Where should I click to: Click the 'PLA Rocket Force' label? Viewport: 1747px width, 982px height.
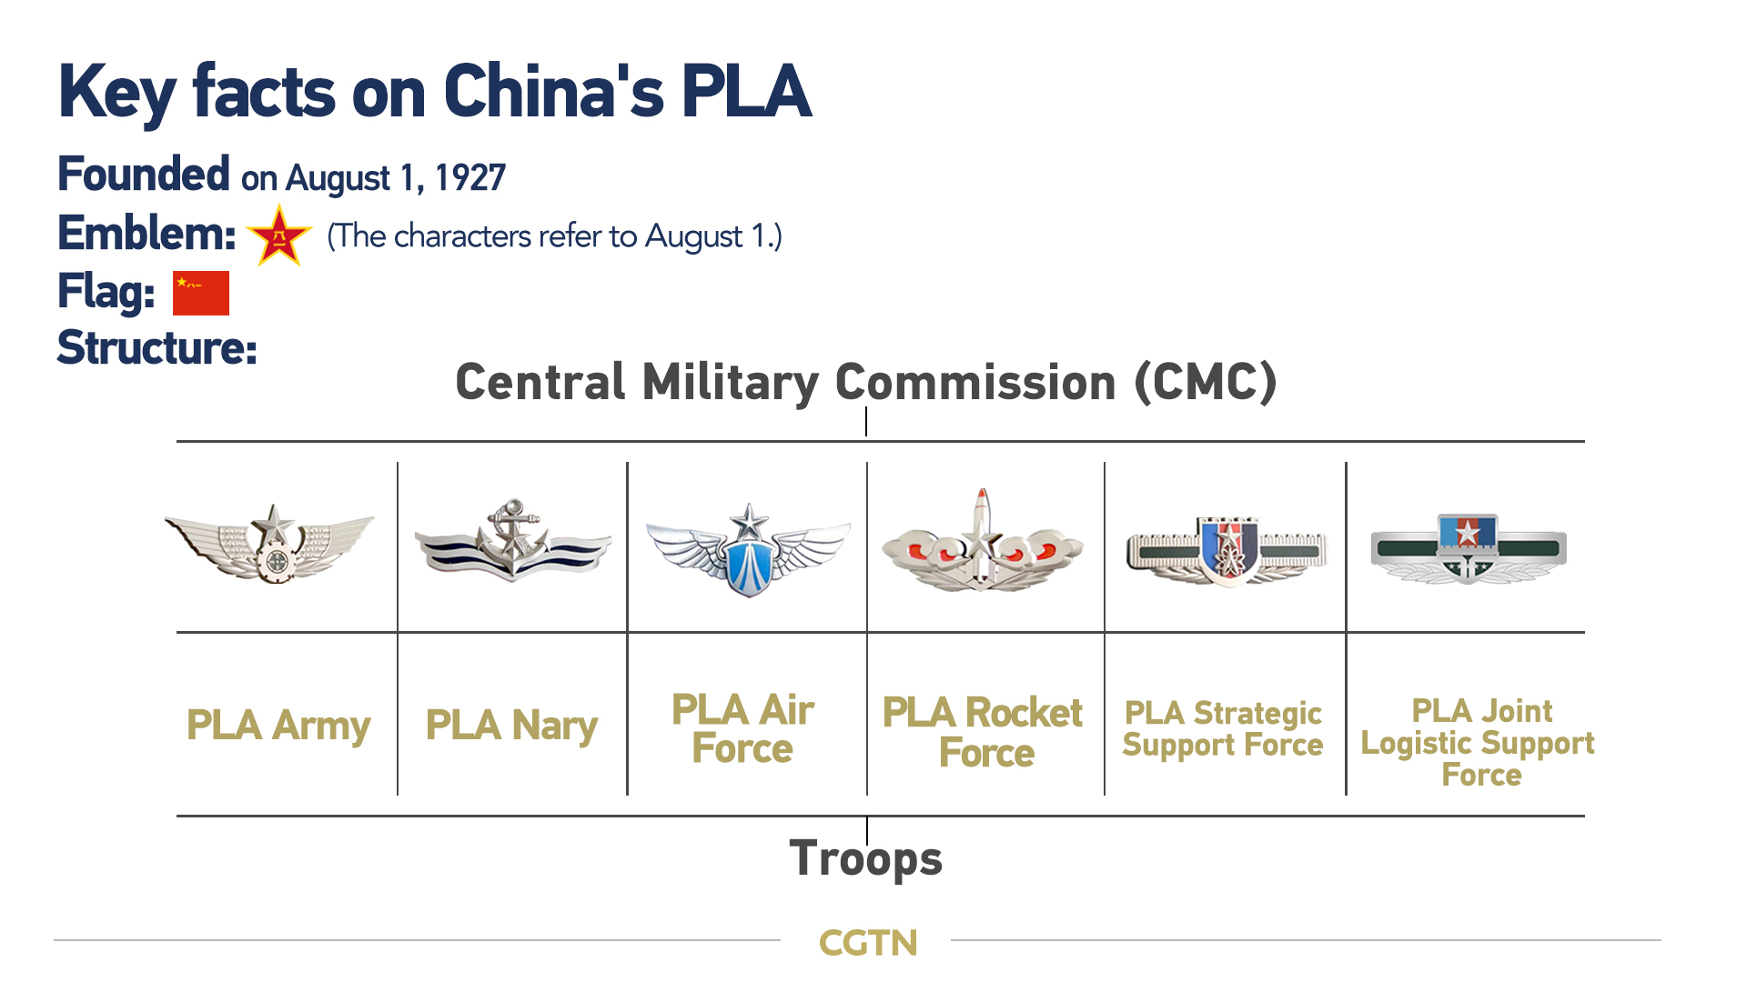(x=983, y=732)
